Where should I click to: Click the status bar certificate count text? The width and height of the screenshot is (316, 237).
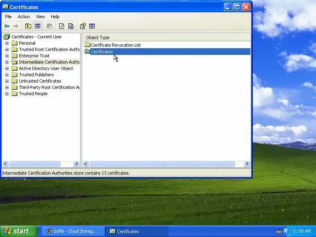[66, 173]
